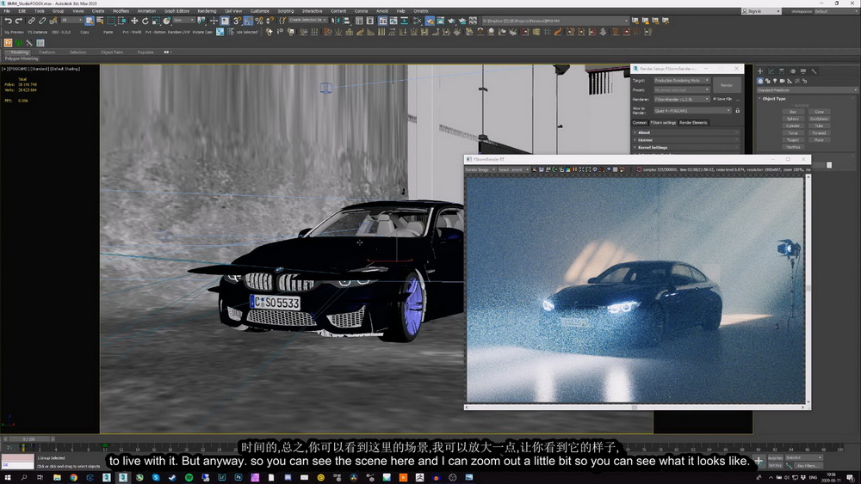Select the Select and Rotate tool
Screen dimensions: 861x484
click(145, 21)
